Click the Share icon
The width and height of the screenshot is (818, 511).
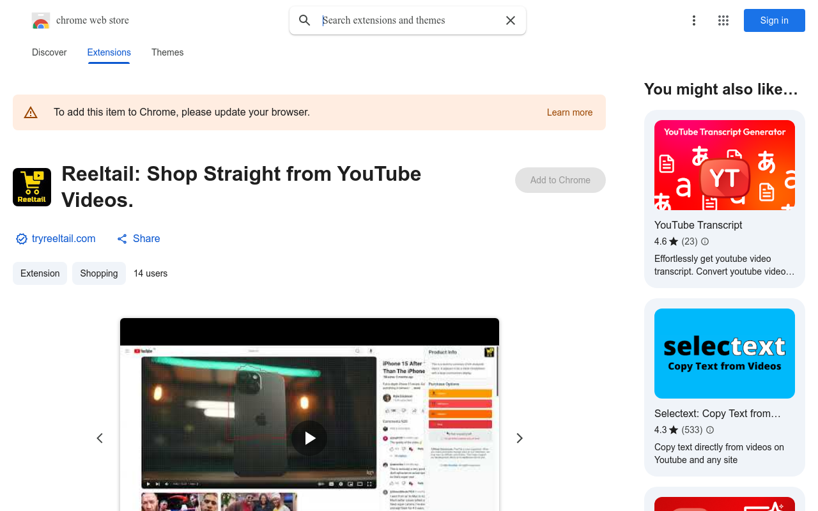[122, 239]
